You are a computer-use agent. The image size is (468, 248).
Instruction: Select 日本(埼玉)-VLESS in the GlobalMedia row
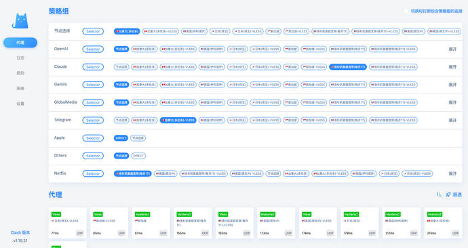coord(265,102)
